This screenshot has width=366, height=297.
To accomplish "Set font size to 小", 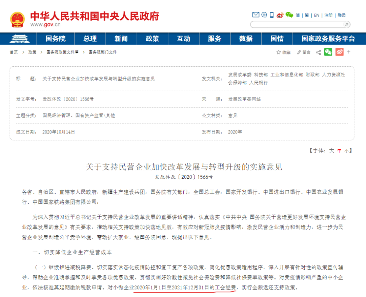I will tap(346, 151).
